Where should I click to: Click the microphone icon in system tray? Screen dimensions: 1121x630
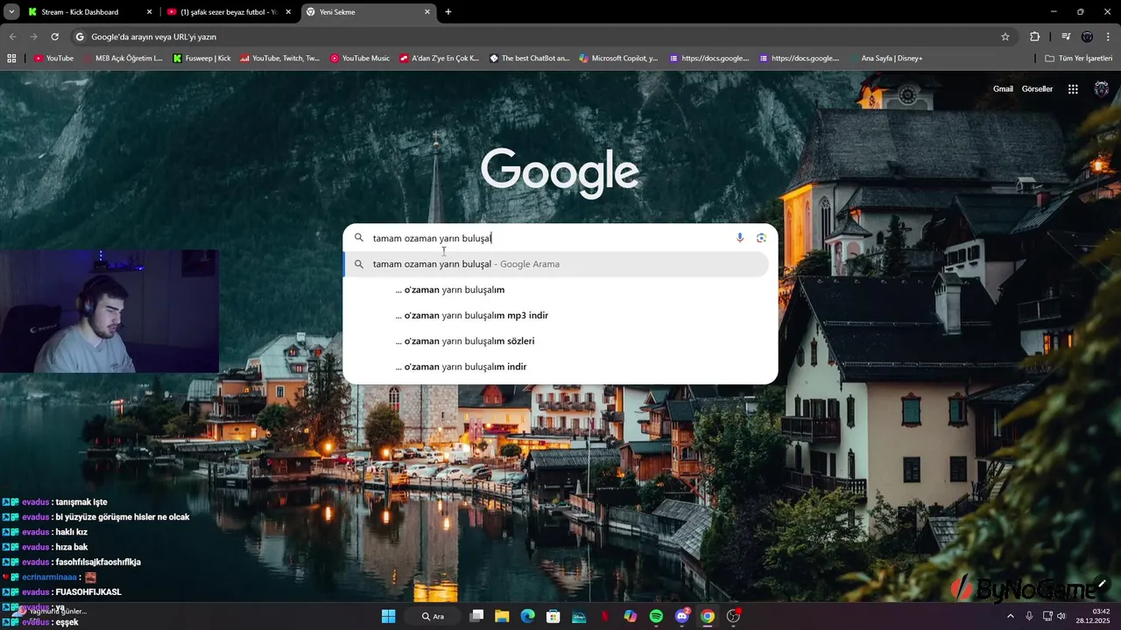(x=1029, y=616)
